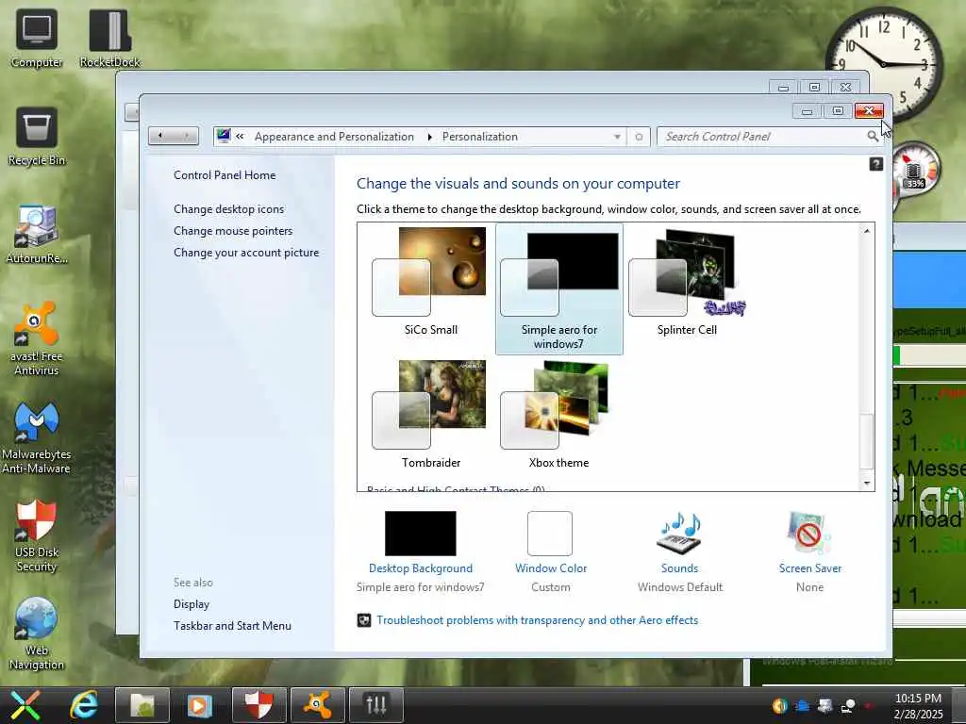Open the mixer sliders taskbar button

[x=375, y=705]
